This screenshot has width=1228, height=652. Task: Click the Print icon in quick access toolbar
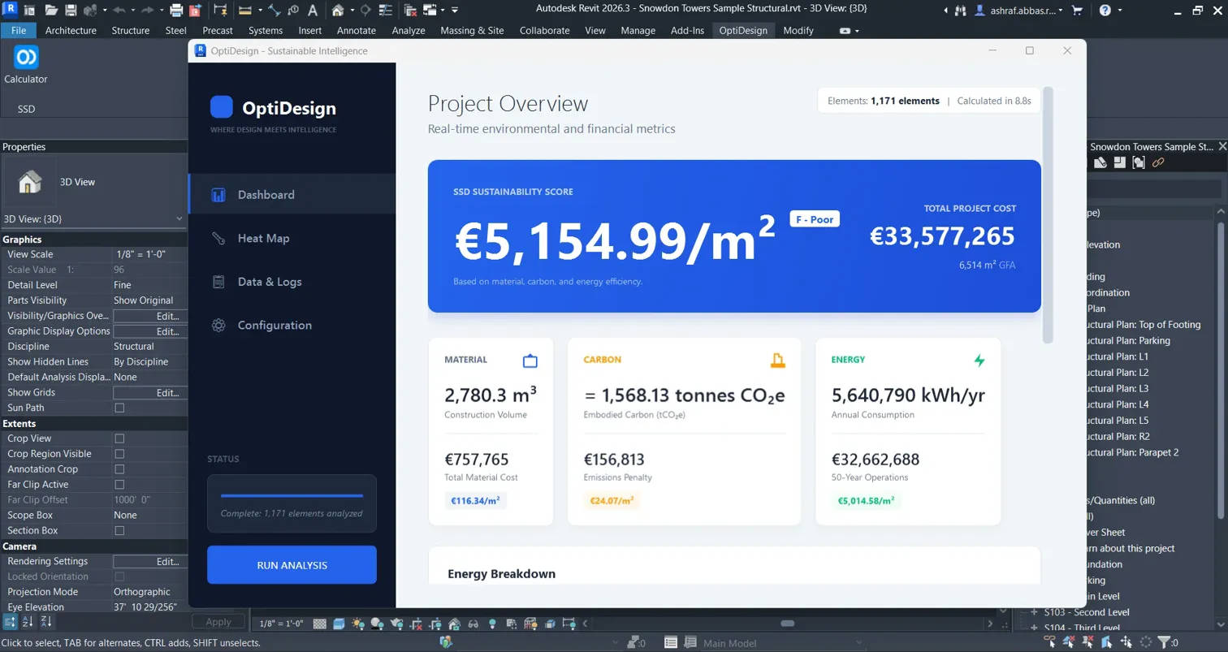[x=176, y=11]
